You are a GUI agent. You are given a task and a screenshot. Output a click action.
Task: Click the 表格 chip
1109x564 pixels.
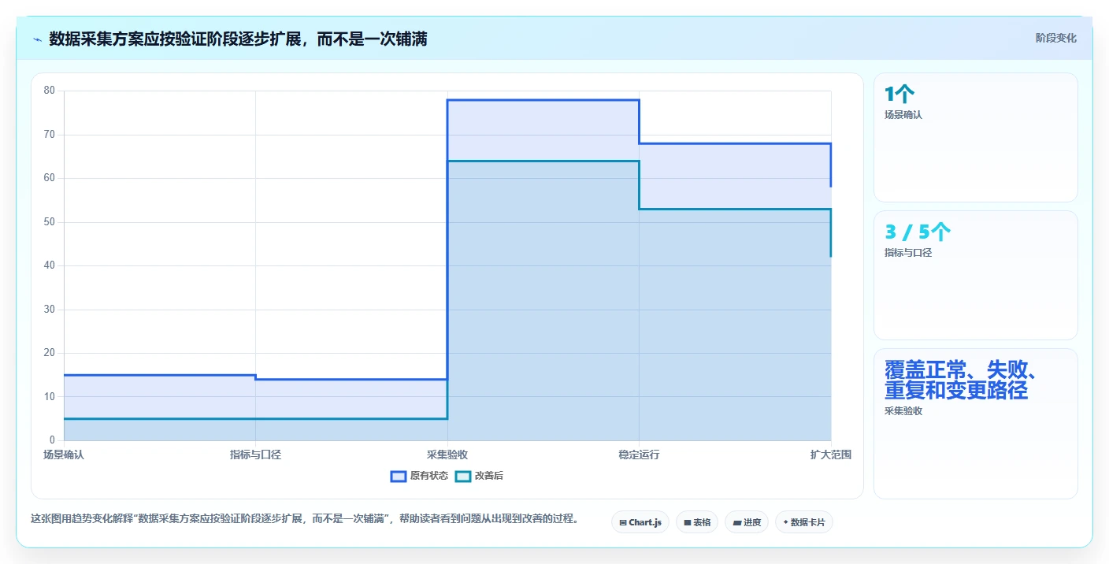[697, 522]
